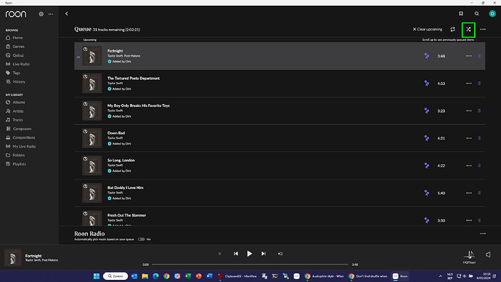Click now-playing Fortnight title in footer
Viewport: 501px width, 282px height.
(33, 256)
